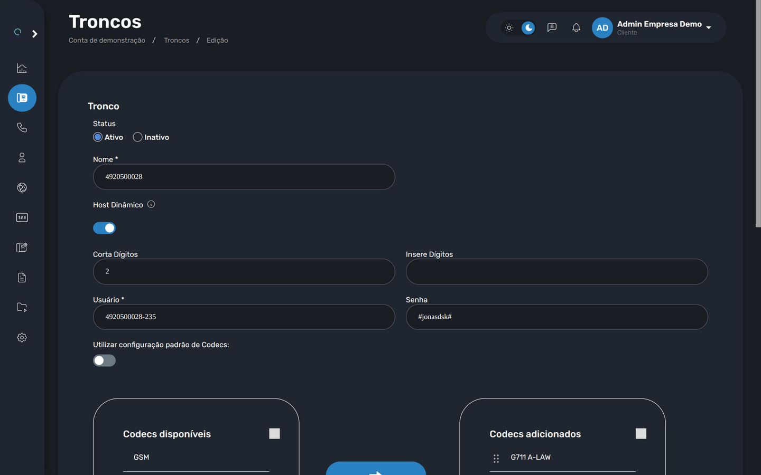
Task: Click the Host Dinâmico info icon
Action: pos(151,204)
